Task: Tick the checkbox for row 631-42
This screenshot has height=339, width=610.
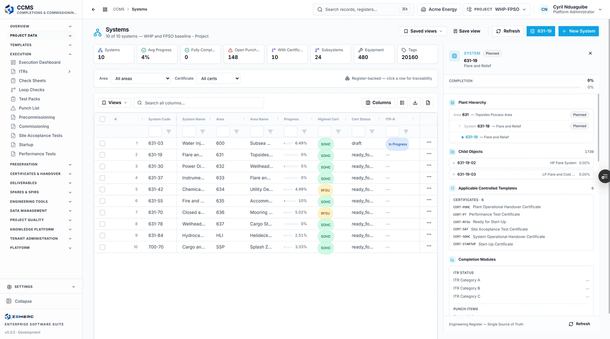Action: 102,190
